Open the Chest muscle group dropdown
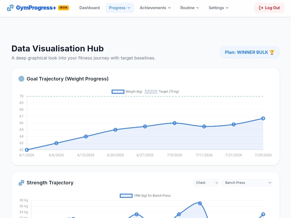 pos(206,183)
